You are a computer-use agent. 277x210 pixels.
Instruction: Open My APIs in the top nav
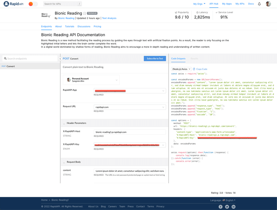(240, 4)
